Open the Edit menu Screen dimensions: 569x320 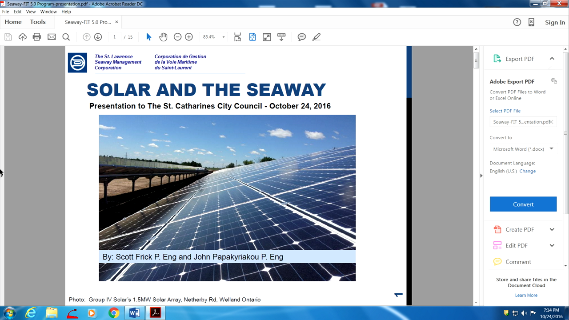[18, 12]
